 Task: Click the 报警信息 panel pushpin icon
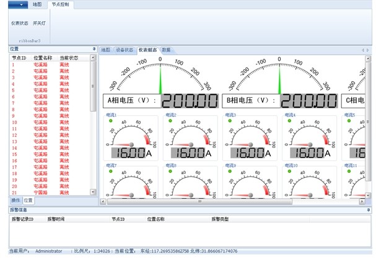coord(369,210)
